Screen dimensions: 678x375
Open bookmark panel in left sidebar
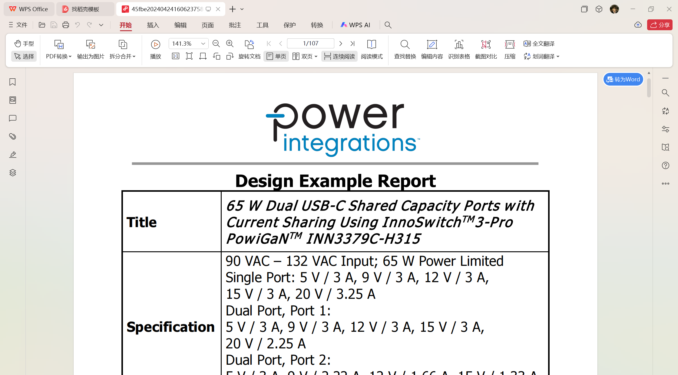click(12, 82)
